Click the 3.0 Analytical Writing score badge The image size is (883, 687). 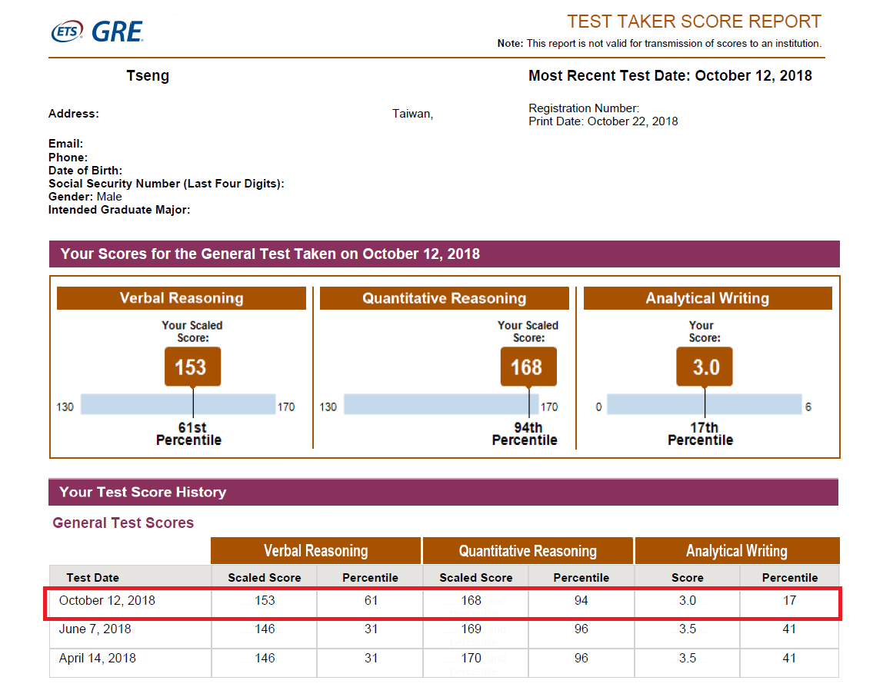(x=705, y=367)
